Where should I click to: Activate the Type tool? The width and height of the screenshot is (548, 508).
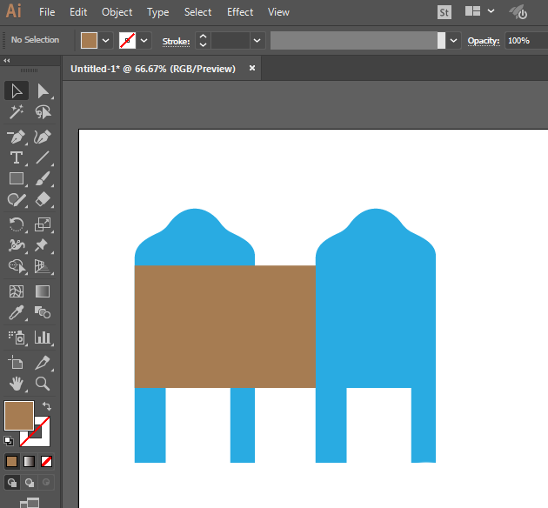pos(17,158)
